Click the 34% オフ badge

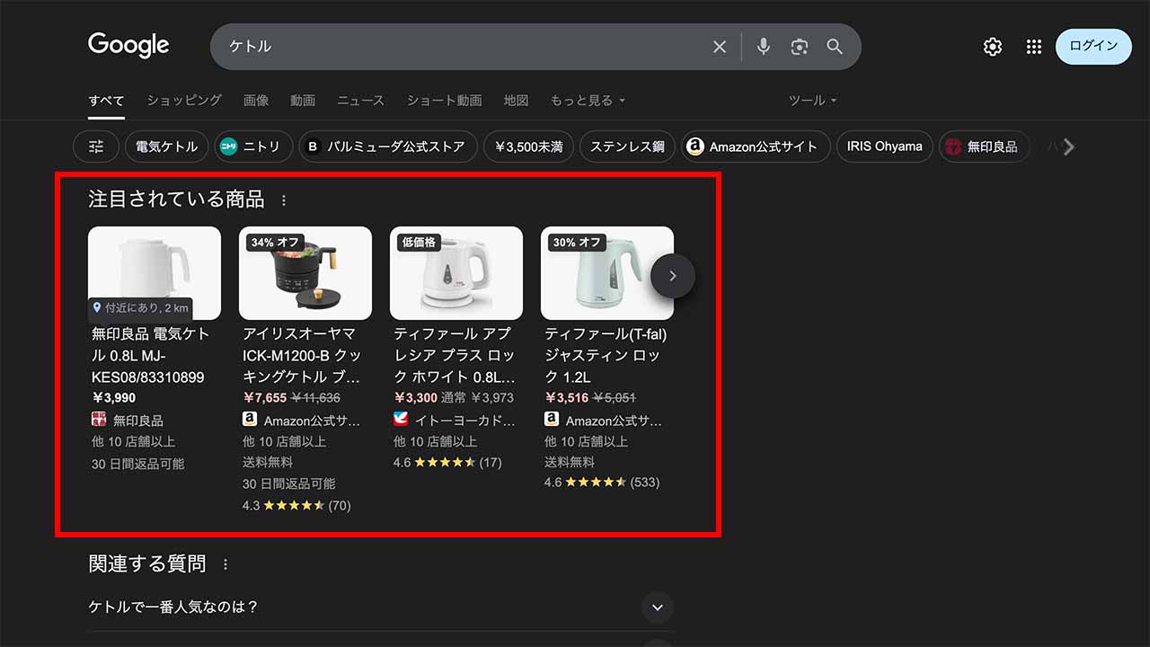275,243
